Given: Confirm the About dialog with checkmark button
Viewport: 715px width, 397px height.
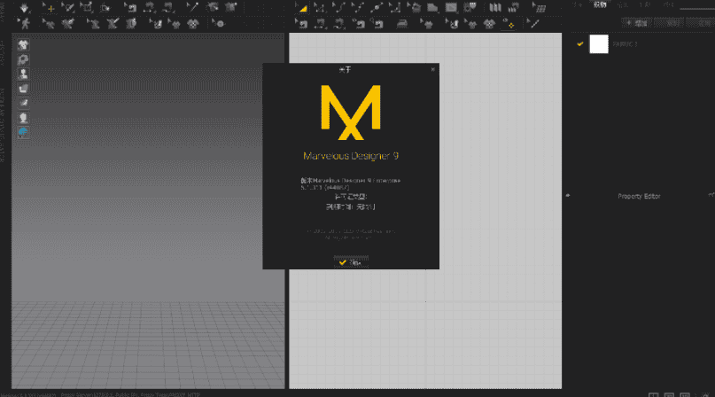Looking at the screenshot, I should pos(351,262).
